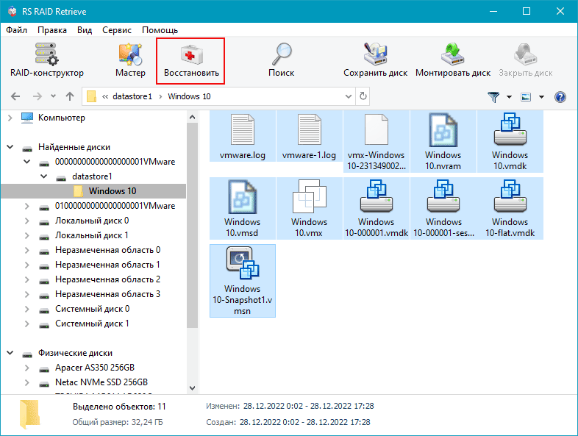Collapse the 00000000000000000001VMware node
Screen dimensions: 578x436
coord(27,162)
